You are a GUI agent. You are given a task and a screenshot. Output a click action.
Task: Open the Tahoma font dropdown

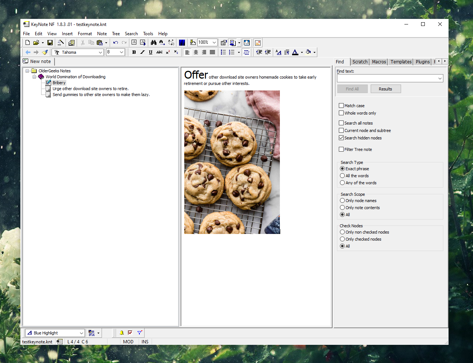(x=100, y=52)
